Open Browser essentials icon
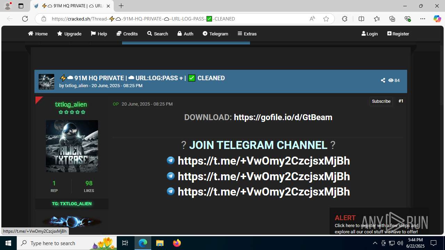The height and width of the screenshot is (250, 445). (x=407, y=19)
